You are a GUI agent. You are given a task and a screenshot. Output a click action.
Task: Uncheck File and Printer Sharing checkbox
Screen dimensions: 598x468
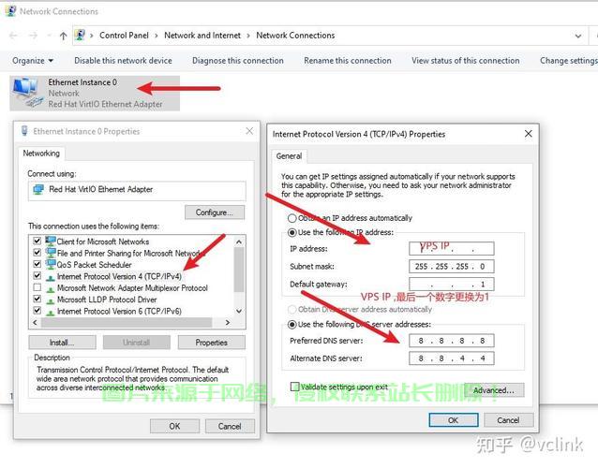coord(37,252)
